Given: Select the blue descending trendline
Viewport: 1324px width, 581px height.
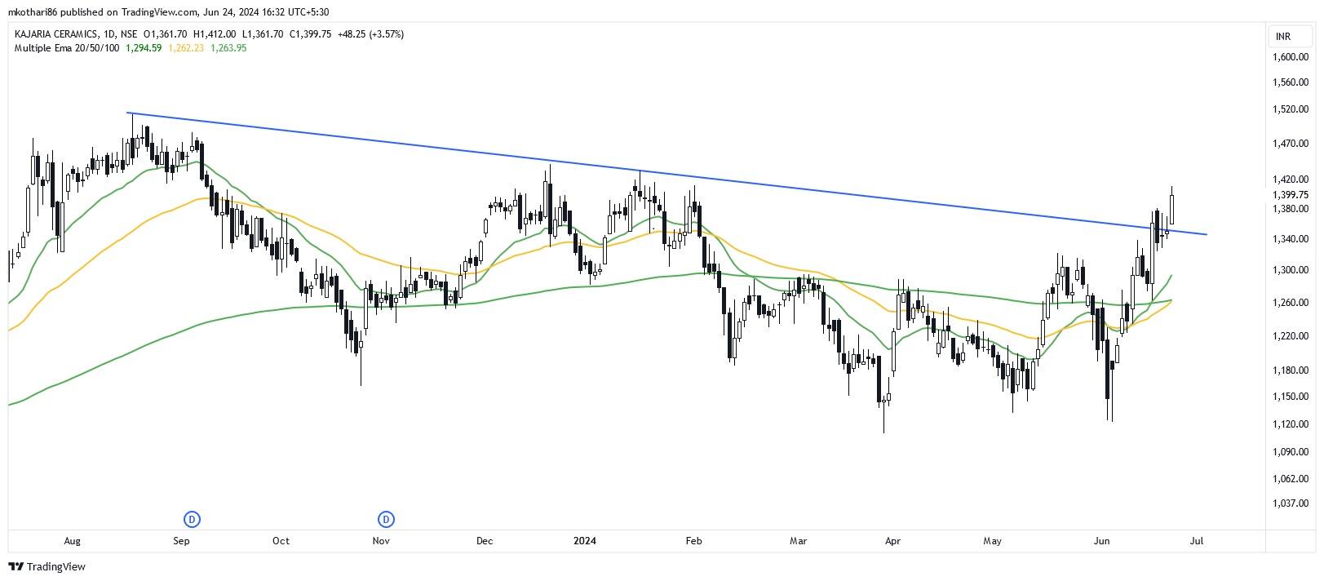Looking at the screenshot, I should point(653,172).
